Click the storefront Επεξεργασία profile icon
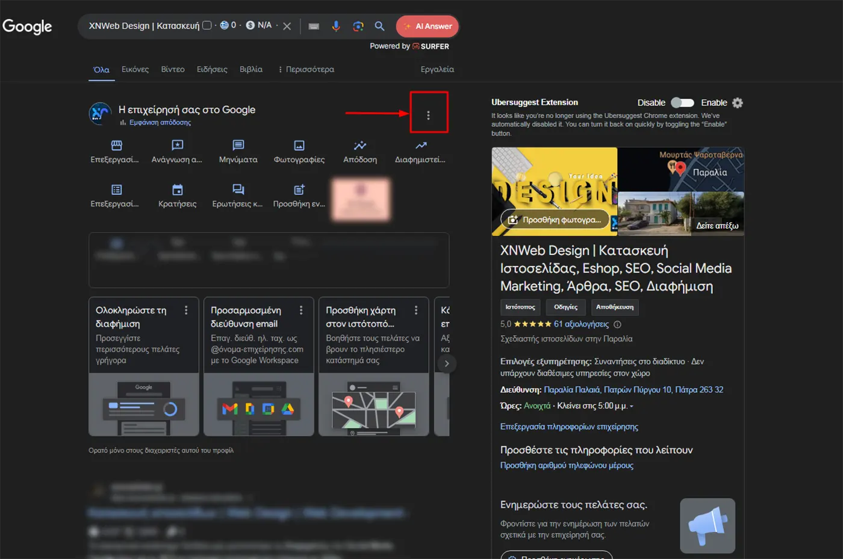The height and width of the screenshot is (559, 843). pos(117,145)
